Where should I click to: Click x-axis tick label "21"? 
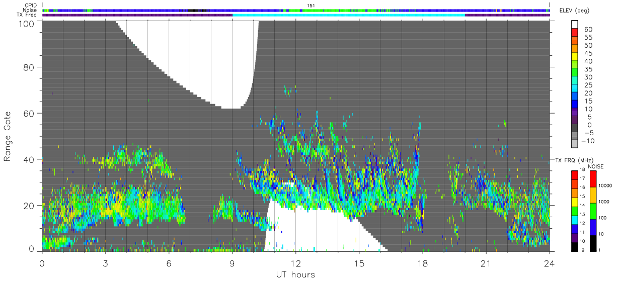point(486,263)
